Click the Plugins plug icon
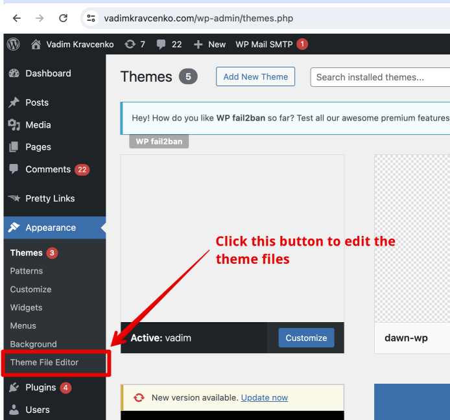The image size is (450, 420). click(14, 388)
